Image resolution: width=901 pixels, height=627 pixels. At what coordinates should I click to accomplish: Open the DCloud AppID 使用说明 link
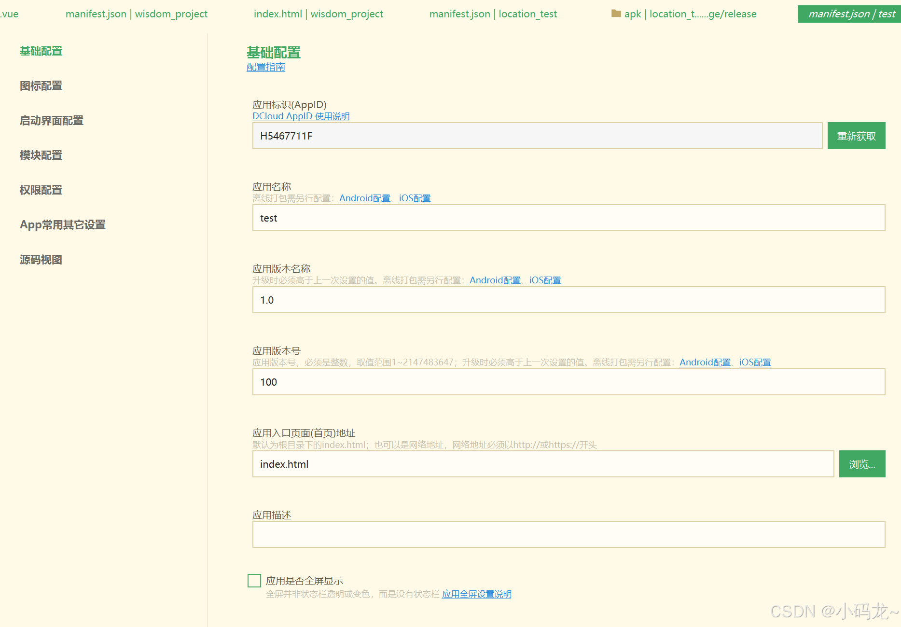pos(301,116)
